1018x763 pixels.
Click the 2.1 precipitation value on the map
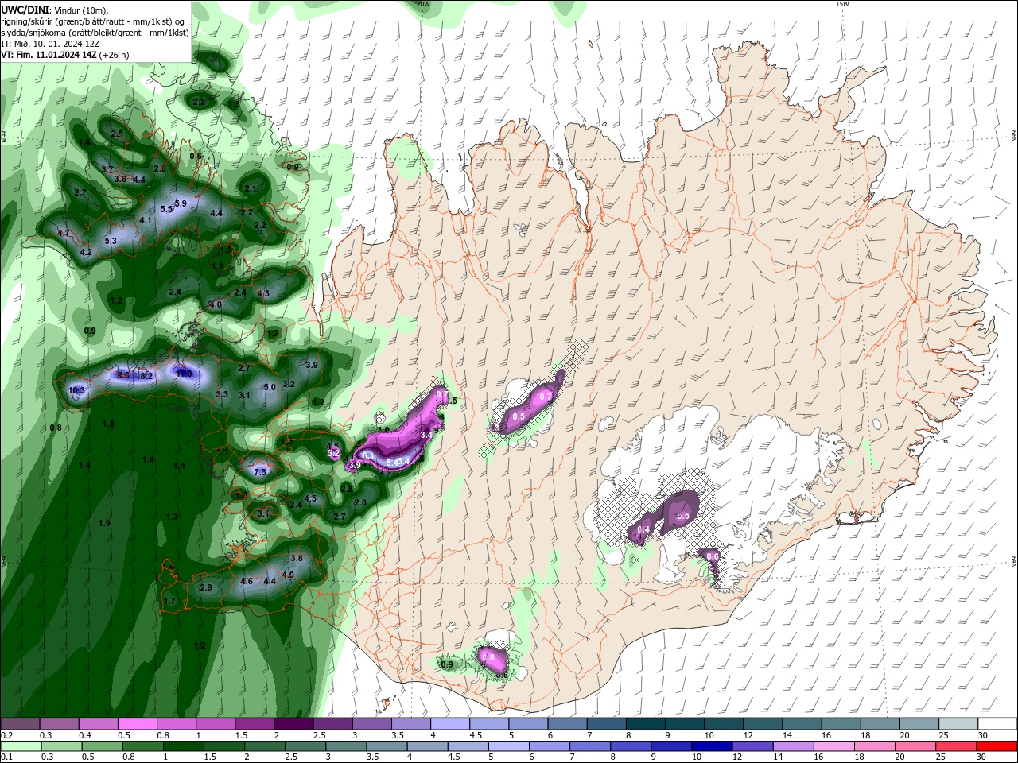pyautogui.click(x=251, y=188)
